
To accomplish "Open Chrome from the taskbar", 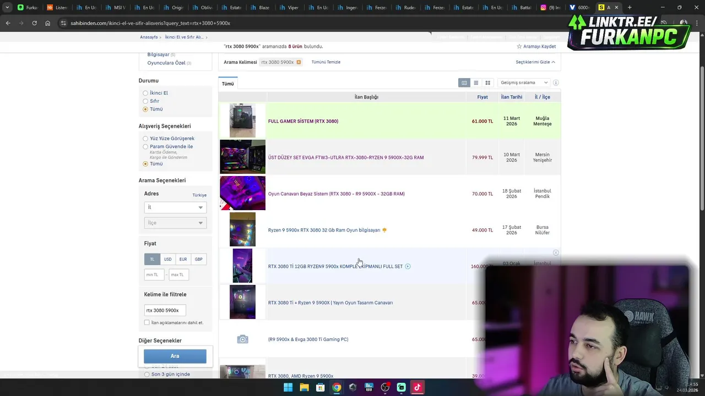I will [337, 387].
